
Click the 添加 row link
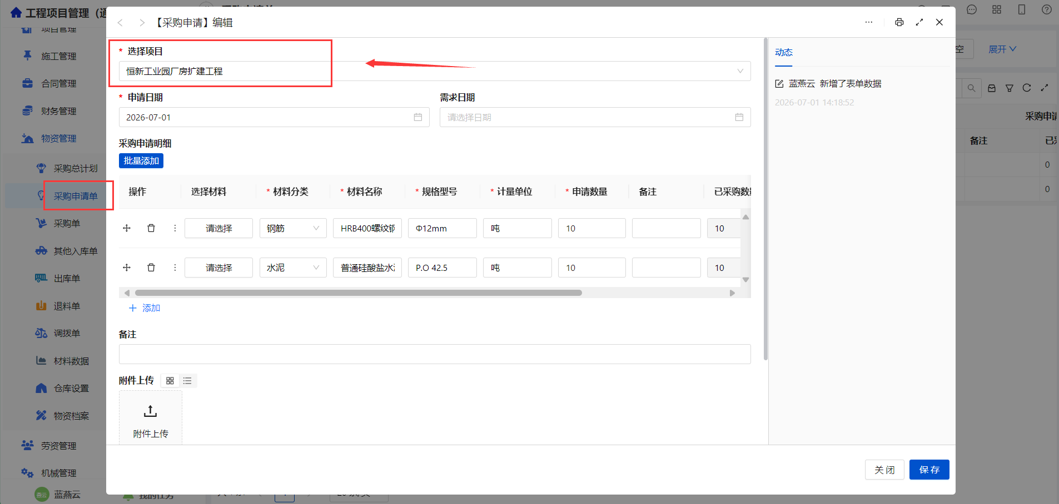click(x=145, y=308)
